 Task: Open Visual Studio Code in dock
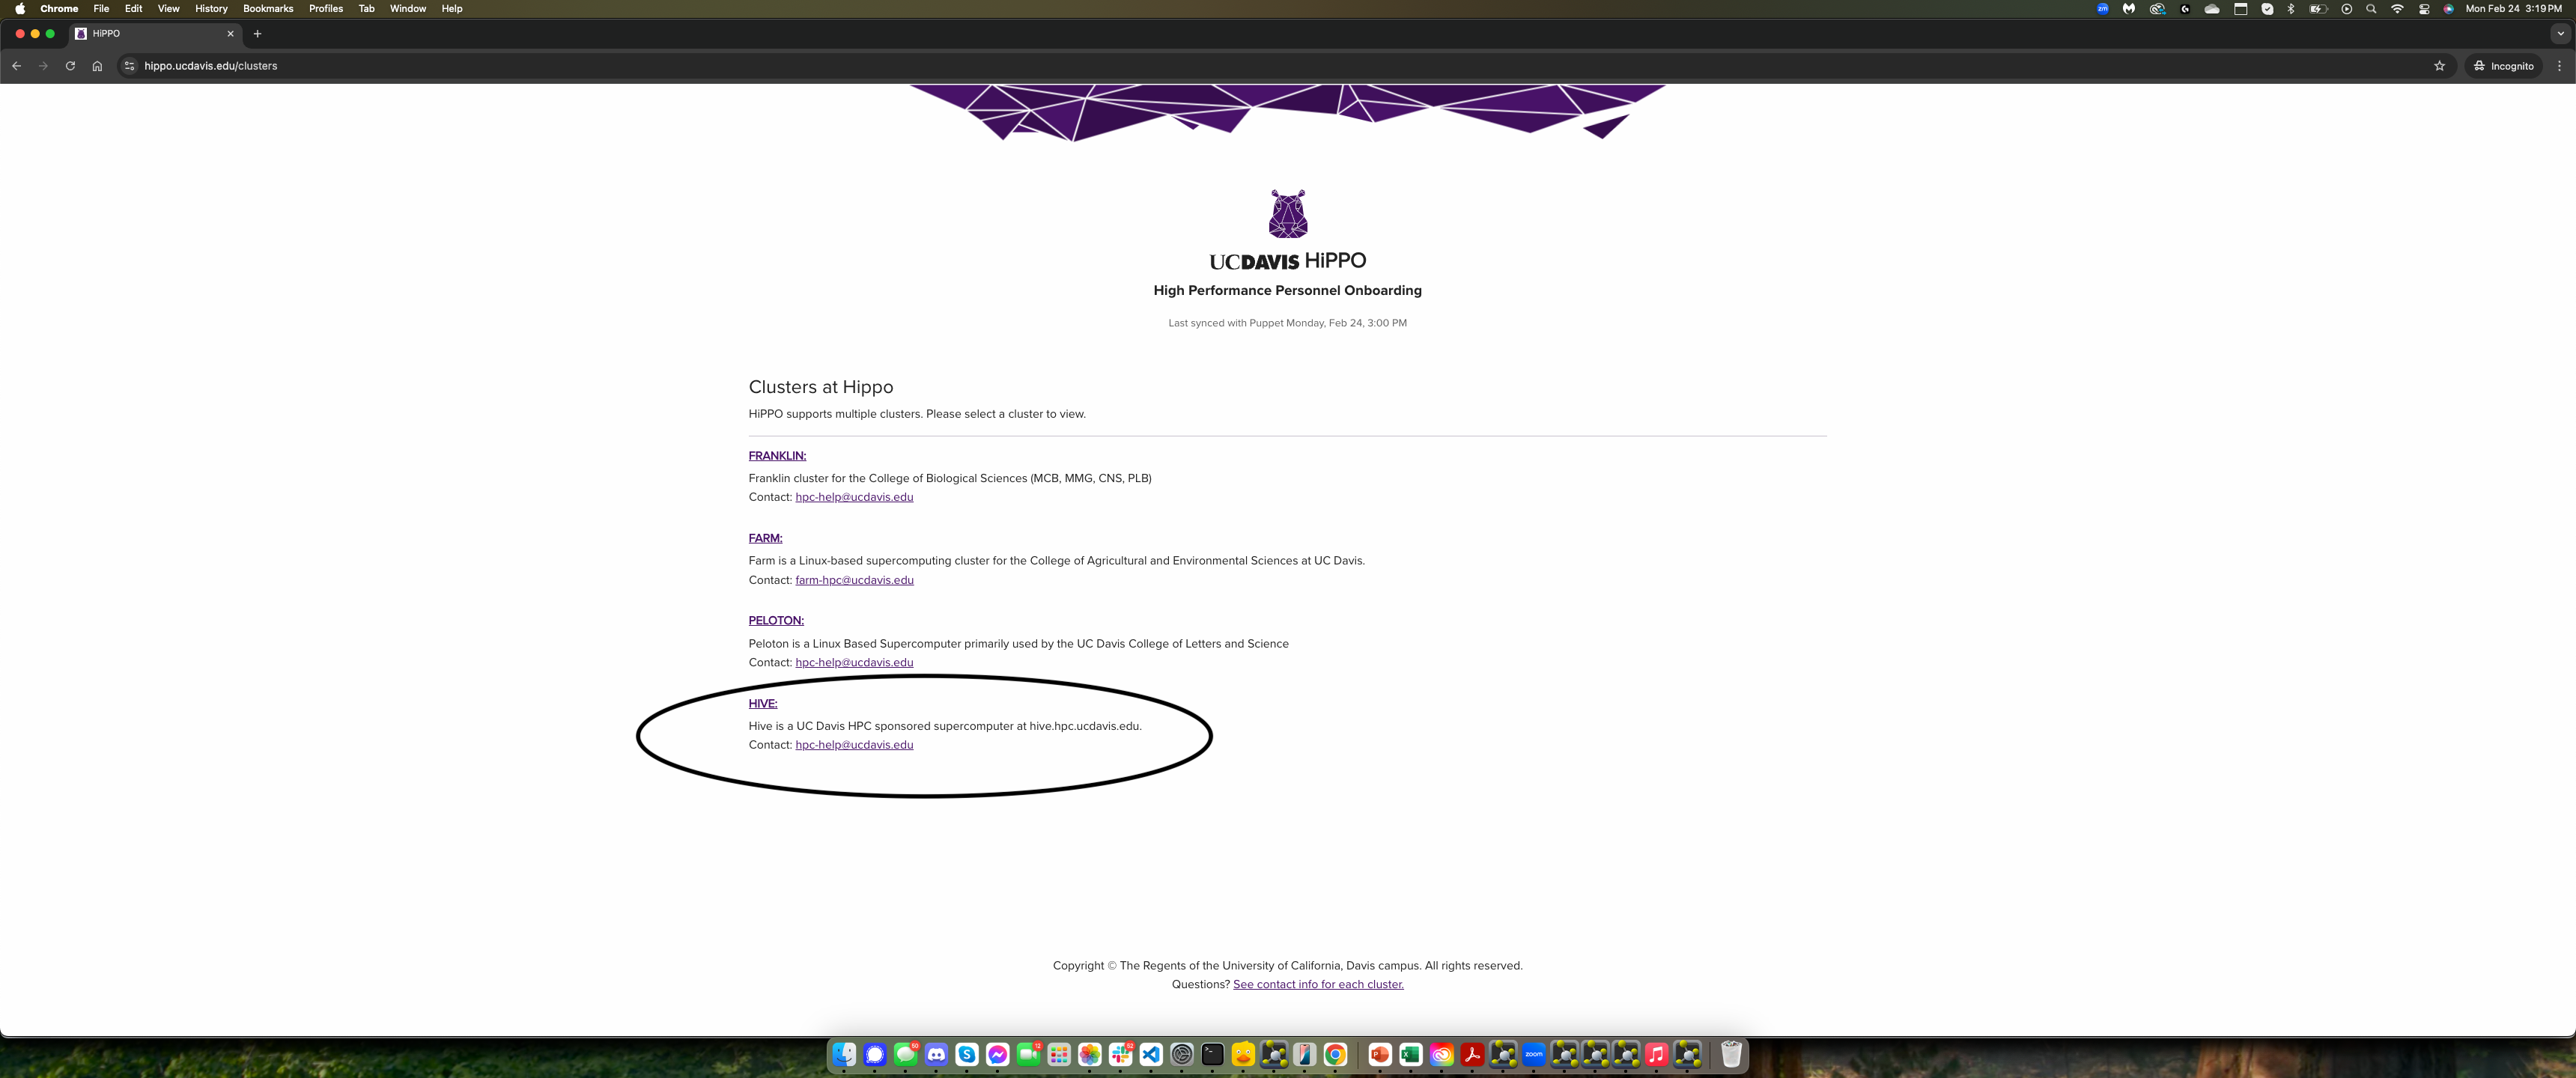click(x=1151, y=1054)
